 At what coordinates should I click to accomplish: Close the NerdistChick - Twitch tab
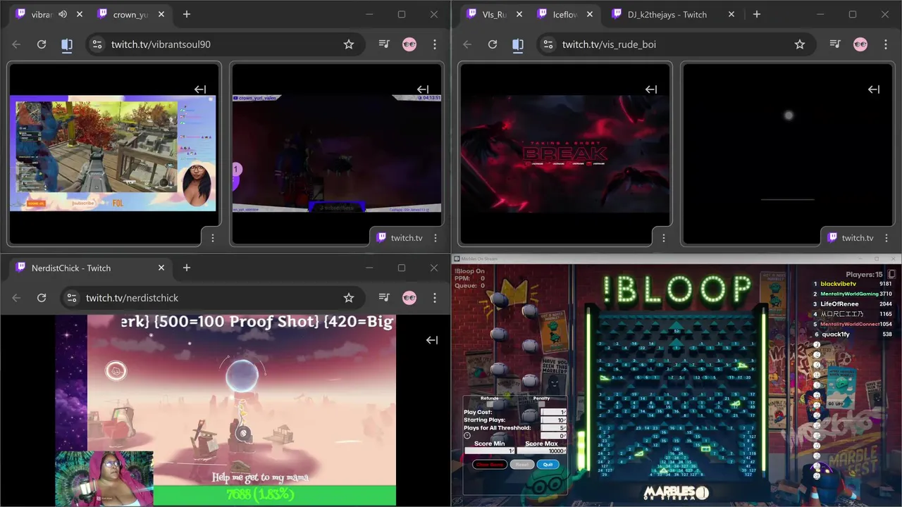tap(161, 268)
